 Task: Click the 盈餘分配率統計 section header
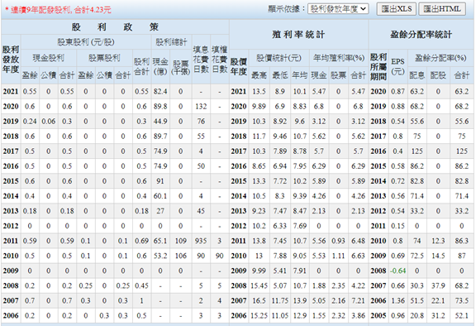point(421,35)
